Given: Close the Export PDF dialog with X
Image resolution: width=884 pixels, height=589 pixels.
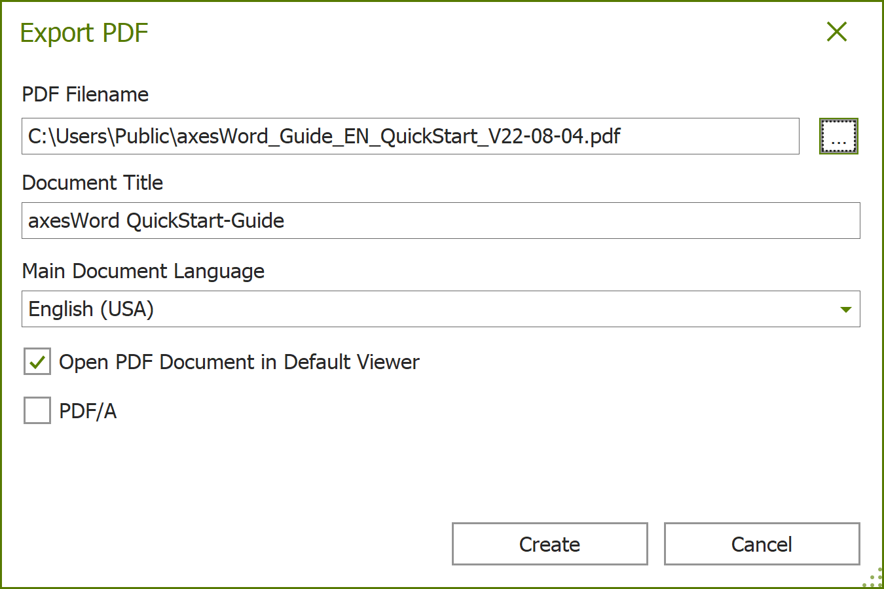Looking at the screenshot, I should [837, 31].
